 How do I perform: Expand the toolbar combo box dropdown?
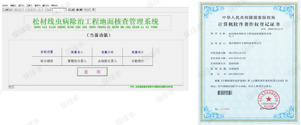click(x=65, y=9)
